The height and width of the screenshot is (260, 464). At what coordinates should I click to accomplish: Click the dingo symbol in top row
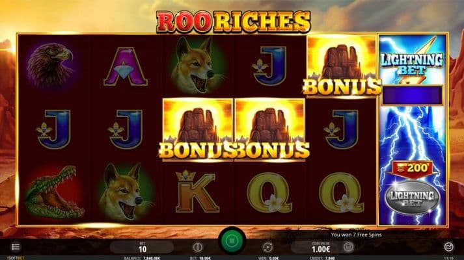click(197, 64)
